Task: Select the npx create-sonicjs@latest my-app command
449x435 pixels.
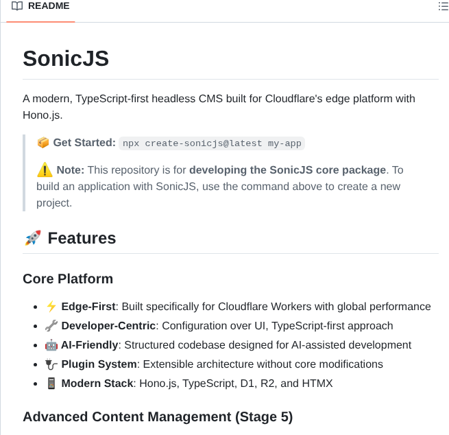Action: [212, 143]
